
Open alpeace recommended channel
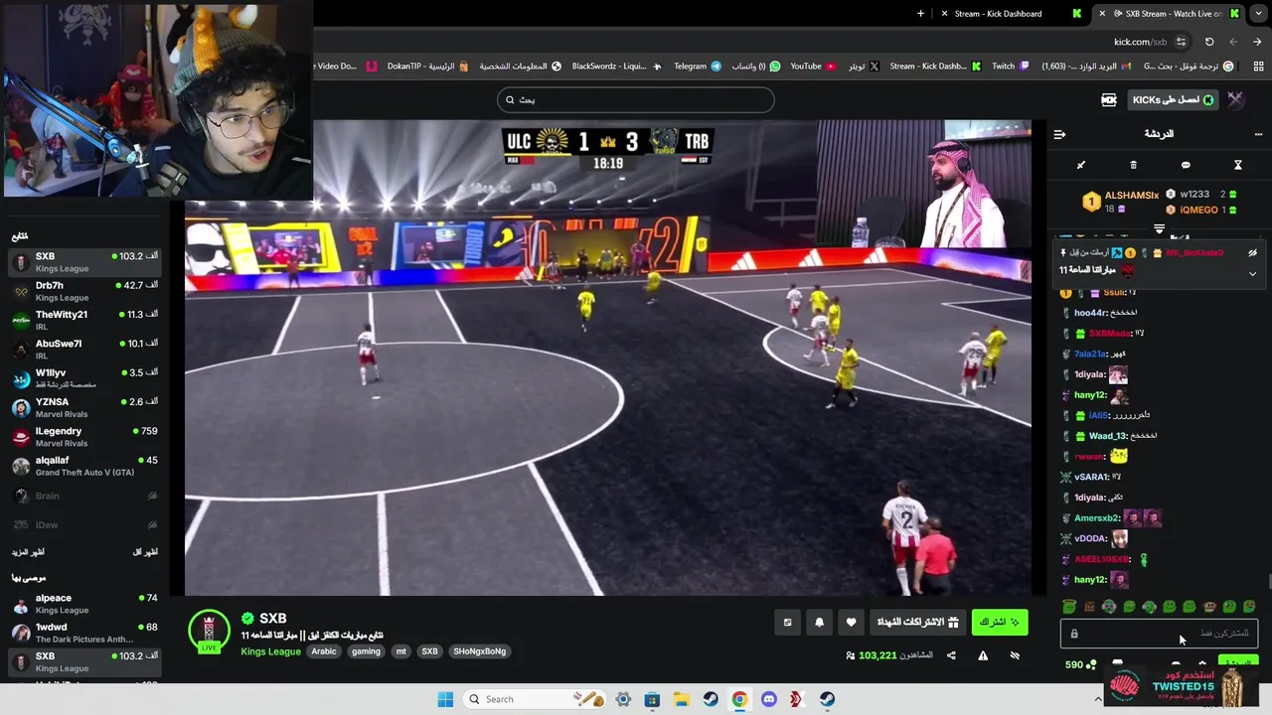[x=84, y=604]
